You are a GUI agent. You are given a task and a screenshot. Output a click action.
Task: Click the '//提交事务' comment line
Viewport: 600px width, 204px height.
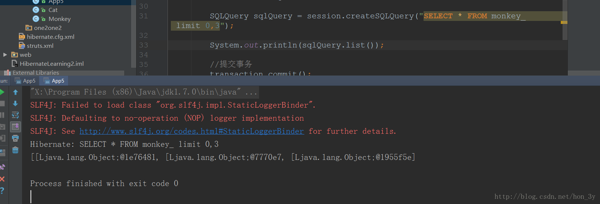[x=231, y=64]
